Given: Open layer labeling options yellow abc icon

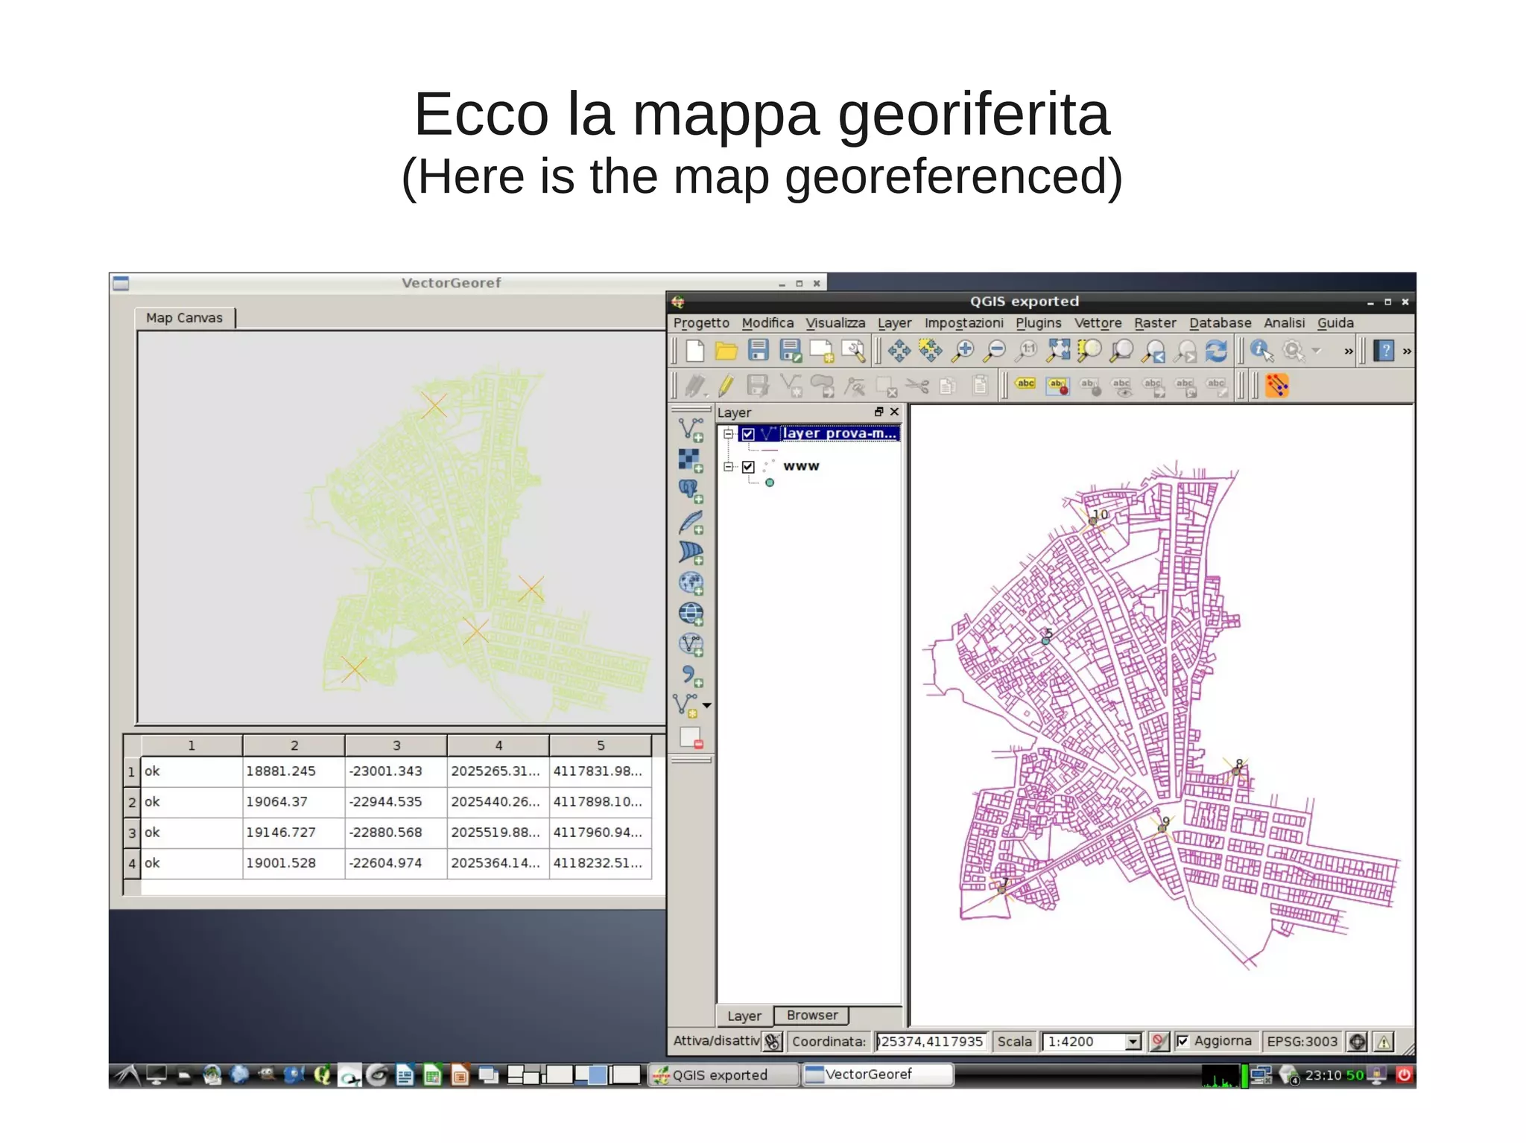Looking at the screenshot, I should click(1025, 384).
